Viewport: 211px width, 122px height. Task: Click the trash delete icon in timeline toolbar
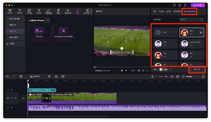[21, 76]
